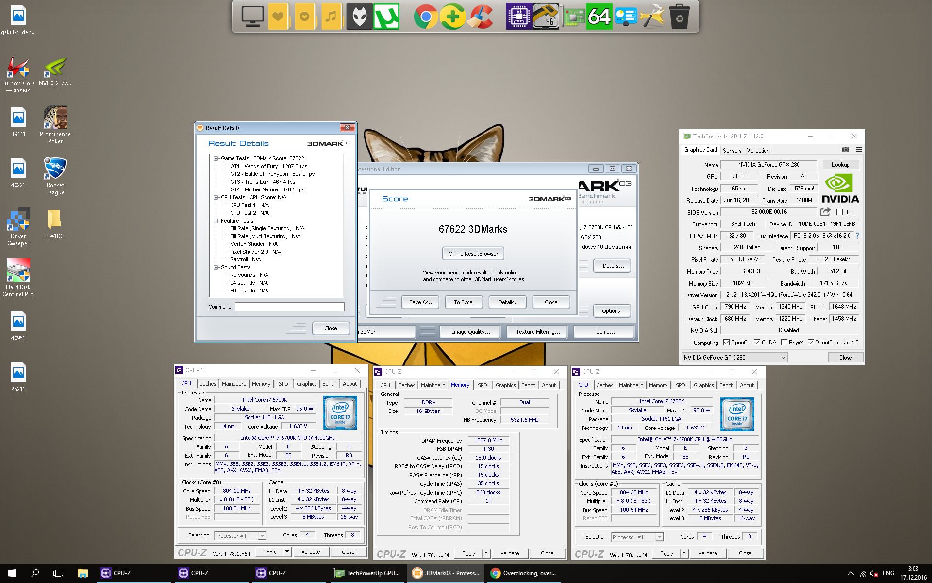Image resolution: width=932 pixels, height=583 pixels.
Task: Open the GPU selector dropdown in GPU-Z
Action: click(734, 358)
